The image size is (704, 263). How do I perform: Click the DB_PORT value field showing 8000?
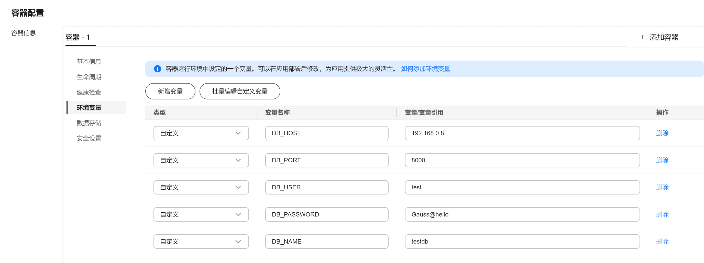(522, 160)
